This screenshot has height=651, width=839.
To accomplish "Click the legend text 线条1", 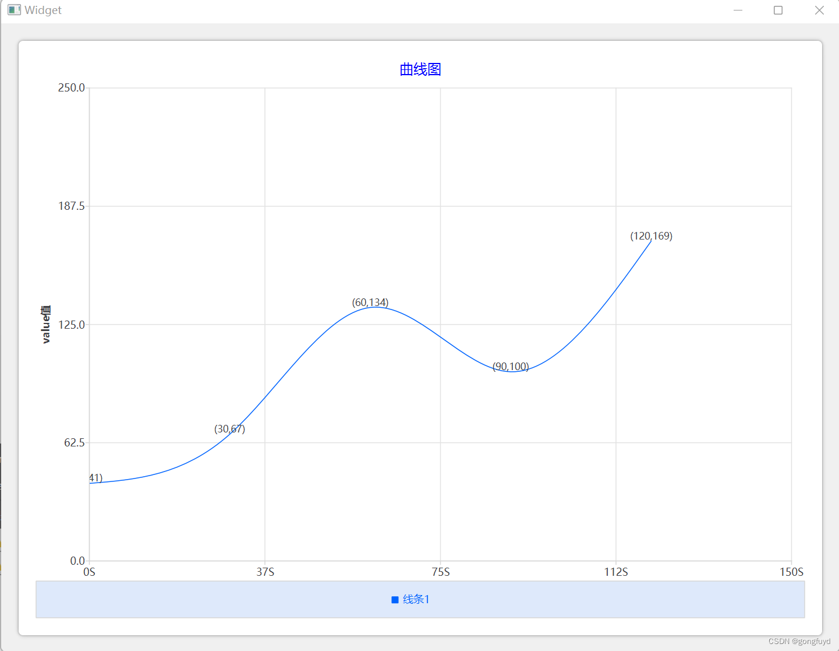I will (x=416, y=599).
